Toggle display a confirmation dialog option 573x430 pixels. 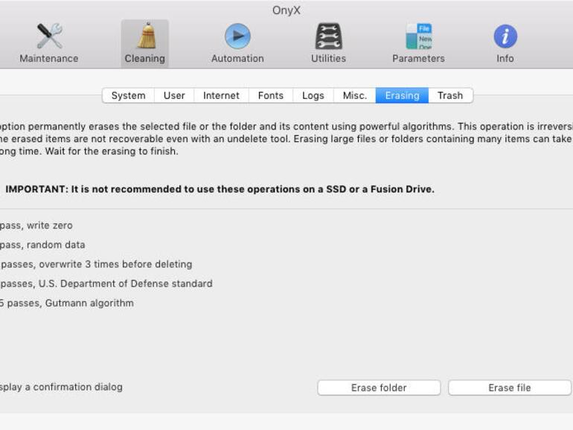tap(61, 387)
